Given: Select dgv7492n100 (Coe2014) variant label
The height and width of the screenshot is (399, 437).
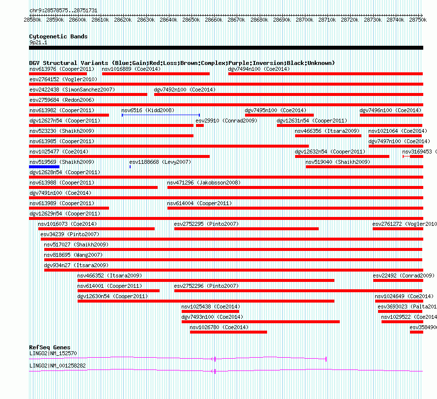Looking at the screenshot, I should click(x=185, y=90).
